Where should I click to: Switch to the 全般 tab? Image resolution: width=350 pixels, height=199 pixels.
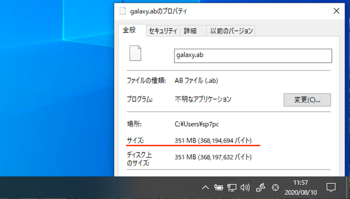[129, 30]
